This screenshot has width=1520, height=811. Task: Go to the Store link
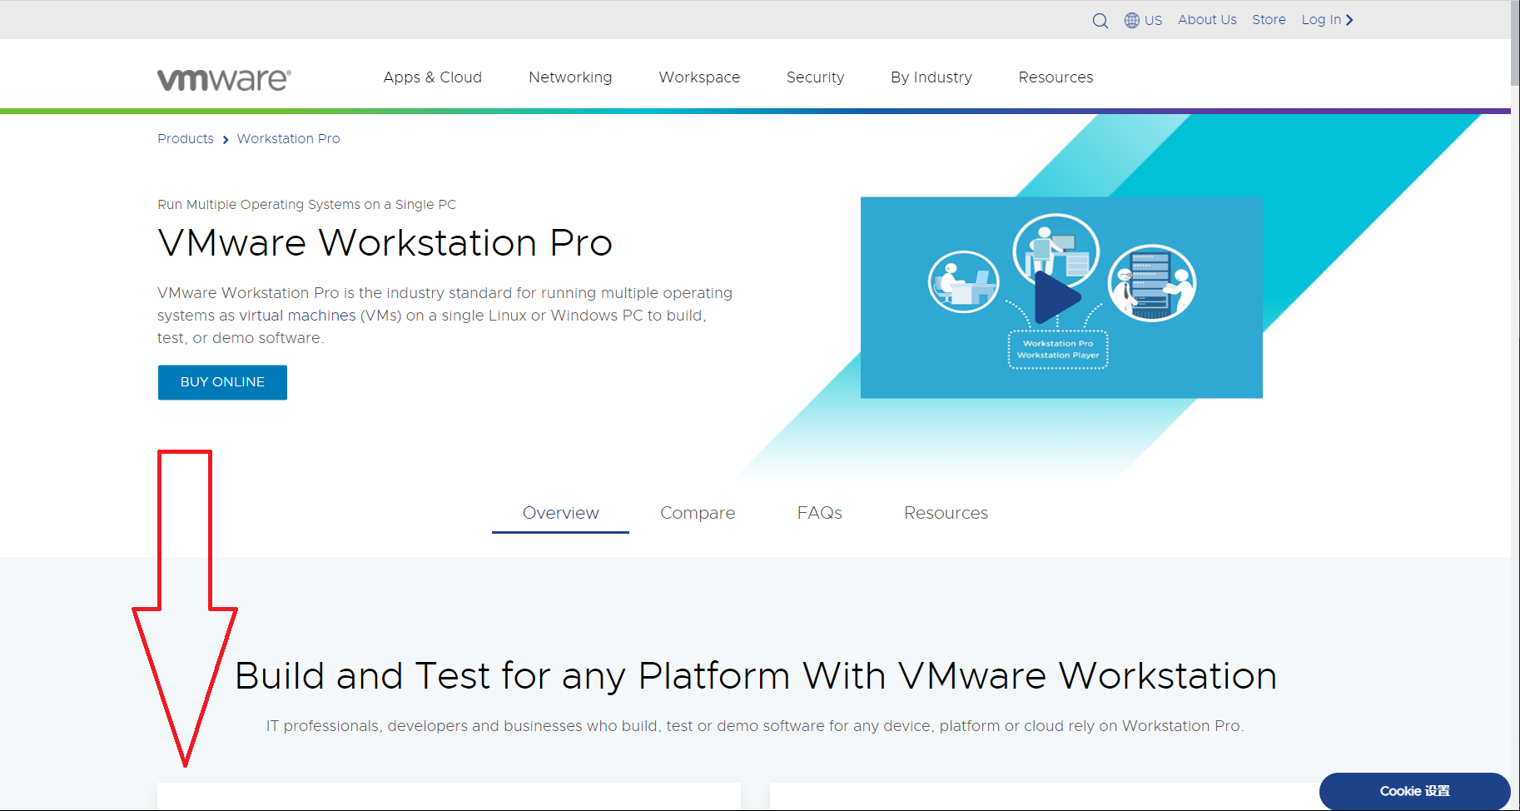[1269, 19]
